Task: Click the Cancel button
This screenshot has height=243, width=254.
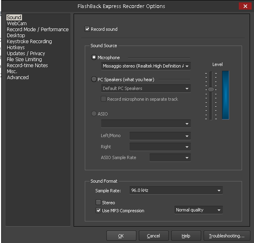Action: 154,236
